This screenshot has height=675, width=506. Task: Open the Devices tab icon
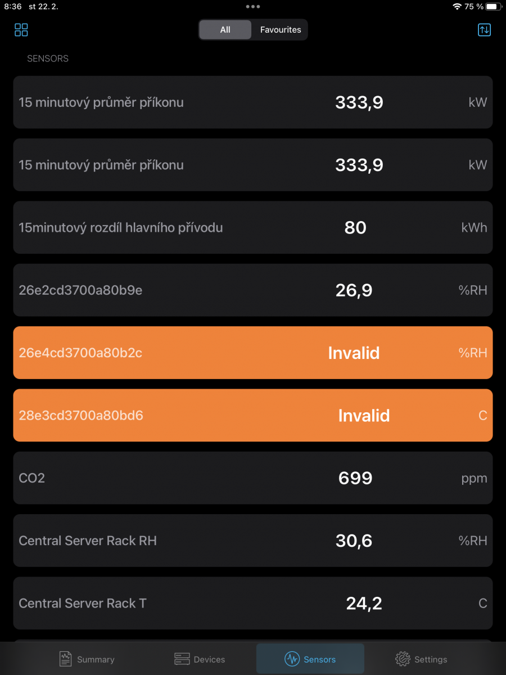182,659
